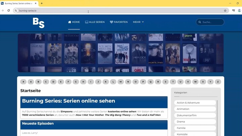
Task: Open the Drama category
Action: 195,122
